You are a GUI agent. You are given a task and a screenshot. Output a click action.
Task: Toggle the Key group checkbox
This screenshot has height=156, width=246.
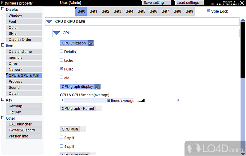point(3,99)
